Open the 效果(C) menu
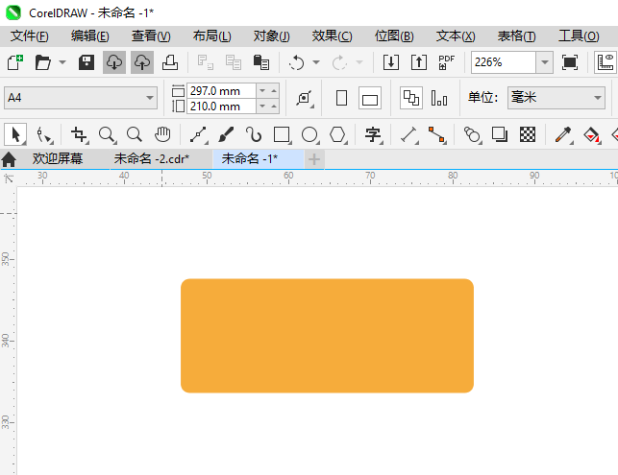The width and height of the screenshot is (618, 475). click(x=332, y=36)
